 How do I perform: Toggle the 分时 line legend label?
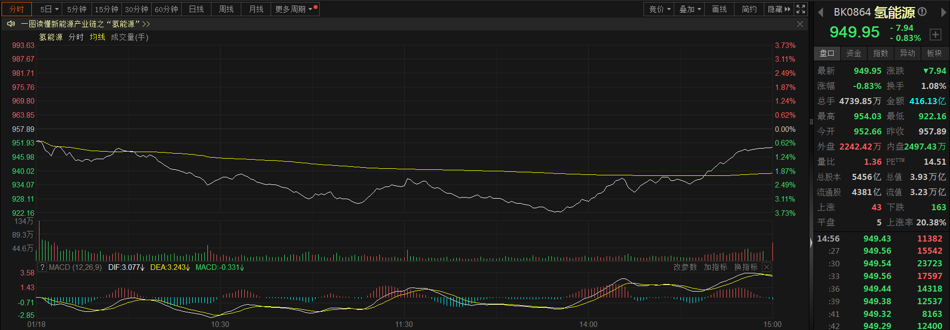pyautogui.click(x=76, y=37)
